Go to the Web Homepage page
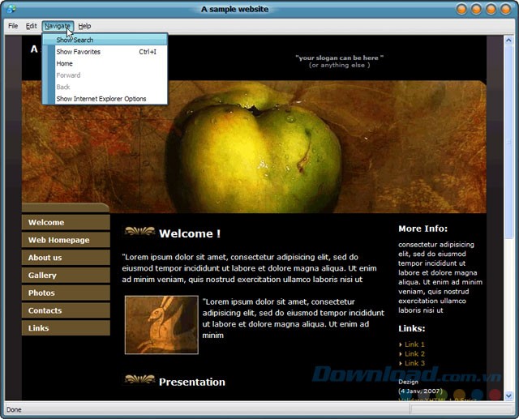Screen dimensions: 519x419 coord(66,240)
